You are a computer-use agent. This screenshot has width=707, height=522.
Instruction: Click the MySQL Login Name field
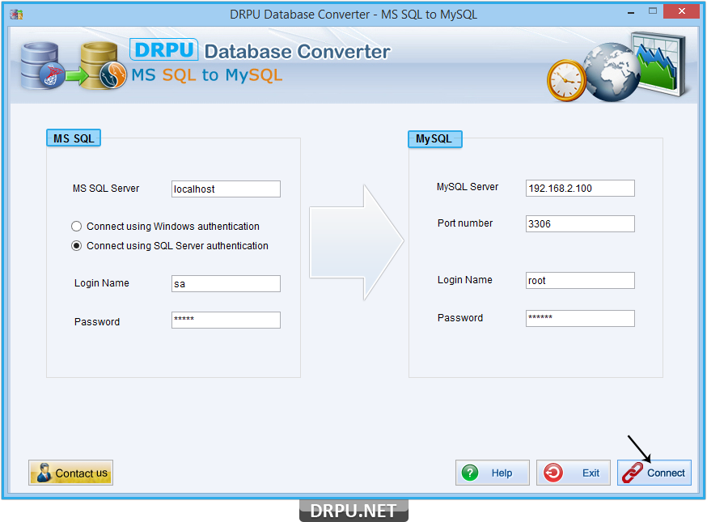pos(580,280)
